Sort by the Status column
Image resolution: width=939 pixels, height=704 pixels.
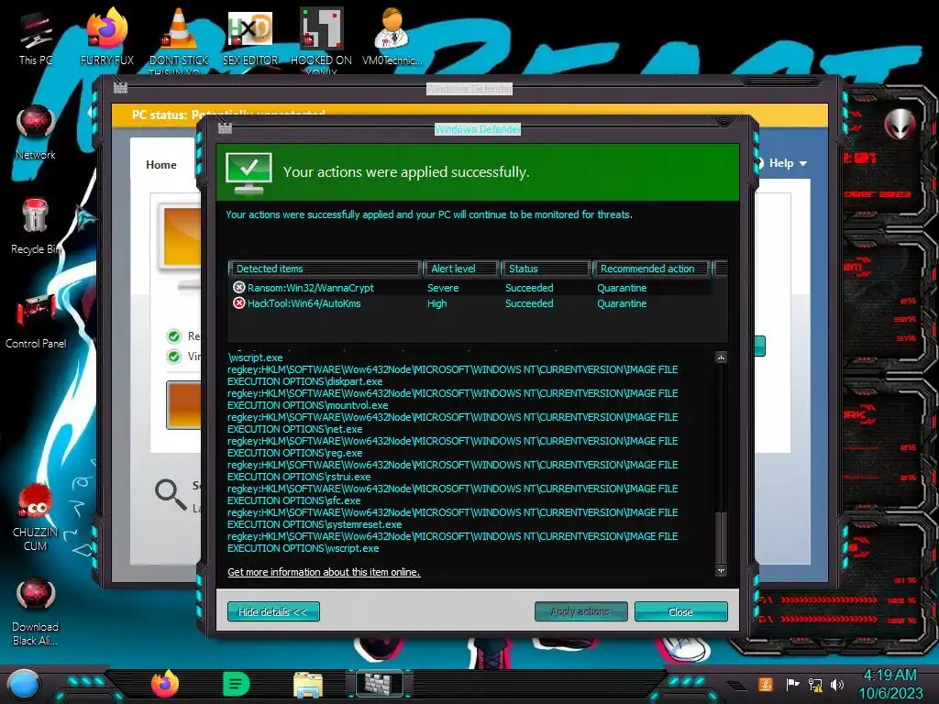[x=546, y=269]
